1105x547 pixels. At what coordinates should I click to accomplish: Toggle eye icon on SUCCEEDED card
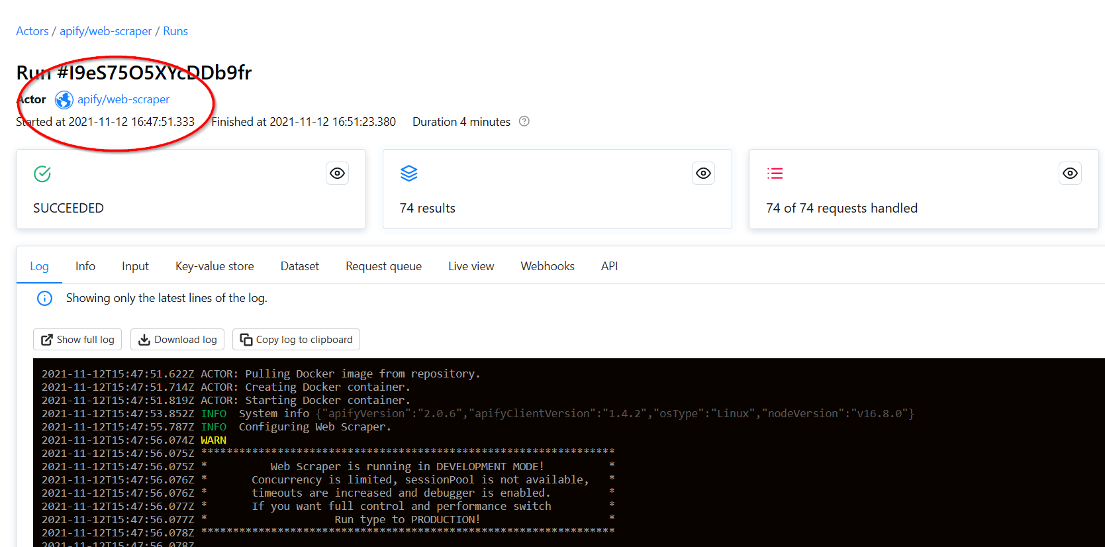(338, 174)
